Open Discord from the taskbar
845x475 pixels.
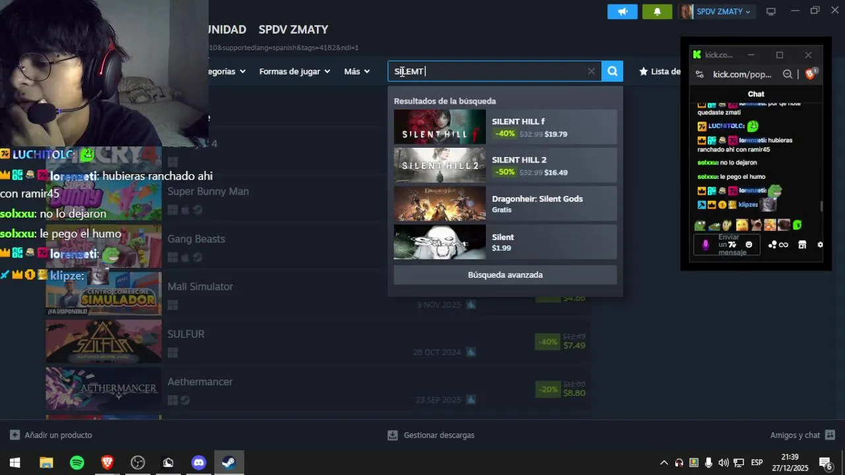[x=199, y=463]
